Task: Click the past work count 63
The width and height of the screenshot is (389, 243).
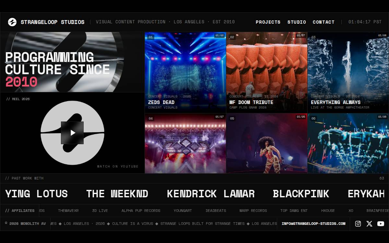Action: (382, 178)
